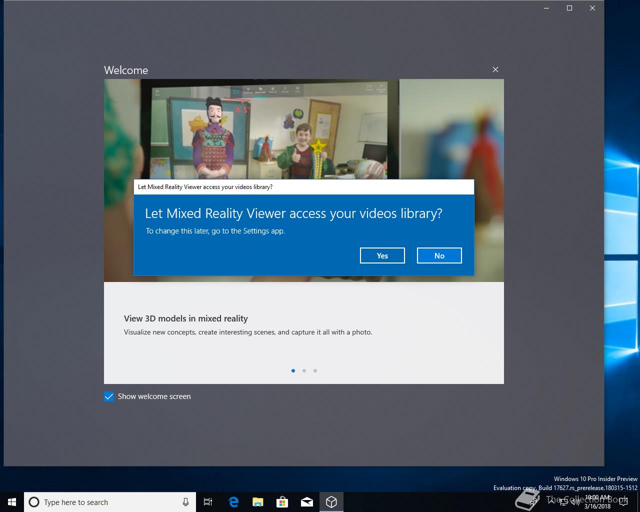Go to the second welcome page dot
Viewport: 640px width, 512px height.
304,370
